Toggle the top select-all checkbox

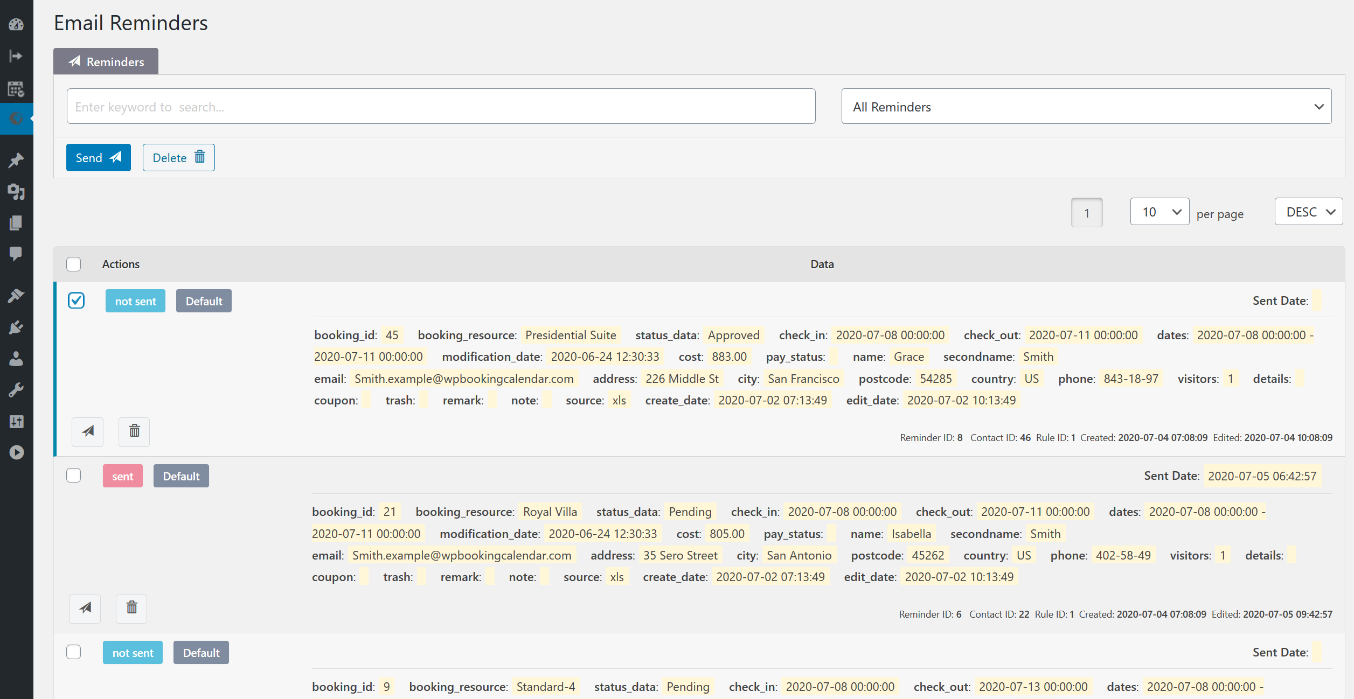point(73,264)
